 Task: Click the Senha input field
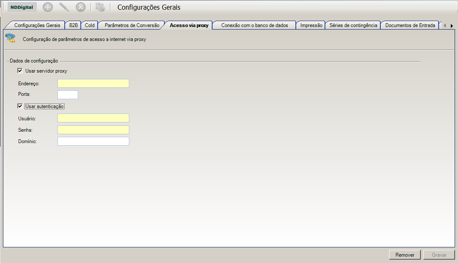coord(93,130)
